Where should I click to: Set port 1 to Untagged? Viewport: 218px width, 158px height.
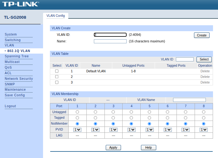(x=77, y=112)
